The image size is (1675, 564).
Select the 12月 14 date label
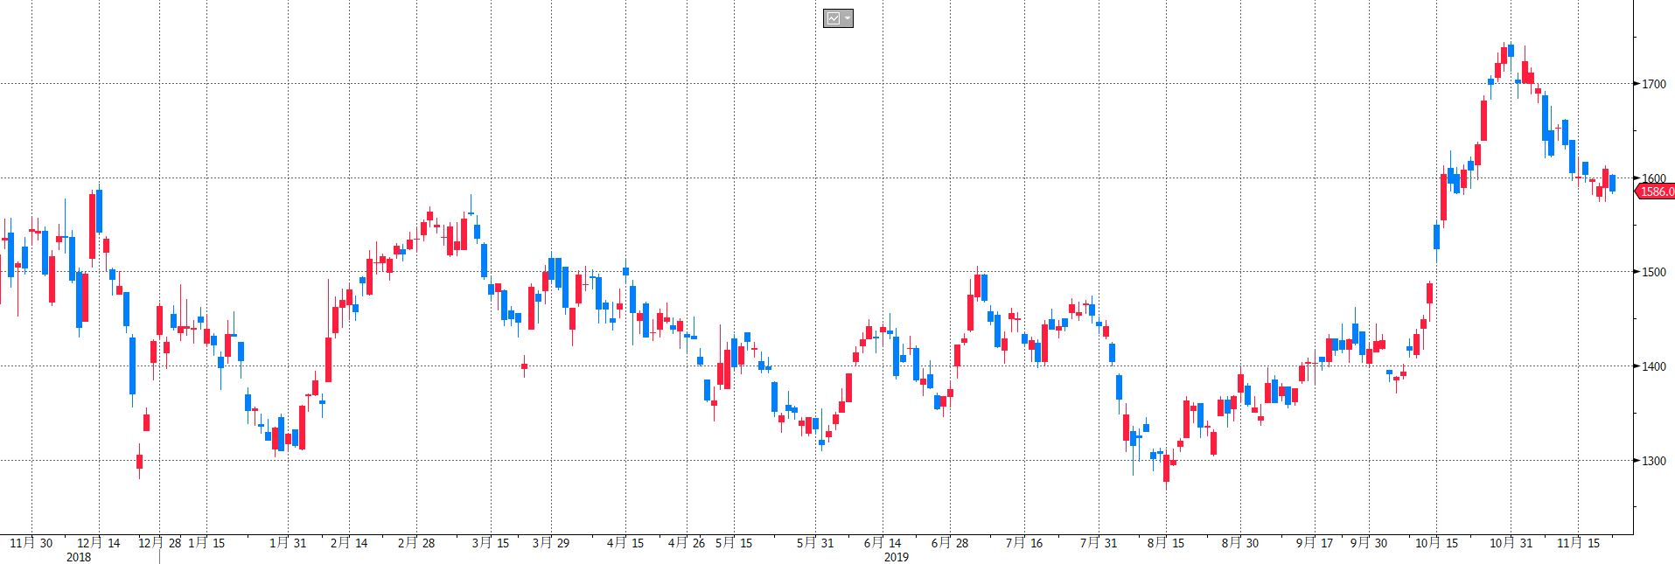click(x=98, y=543)
